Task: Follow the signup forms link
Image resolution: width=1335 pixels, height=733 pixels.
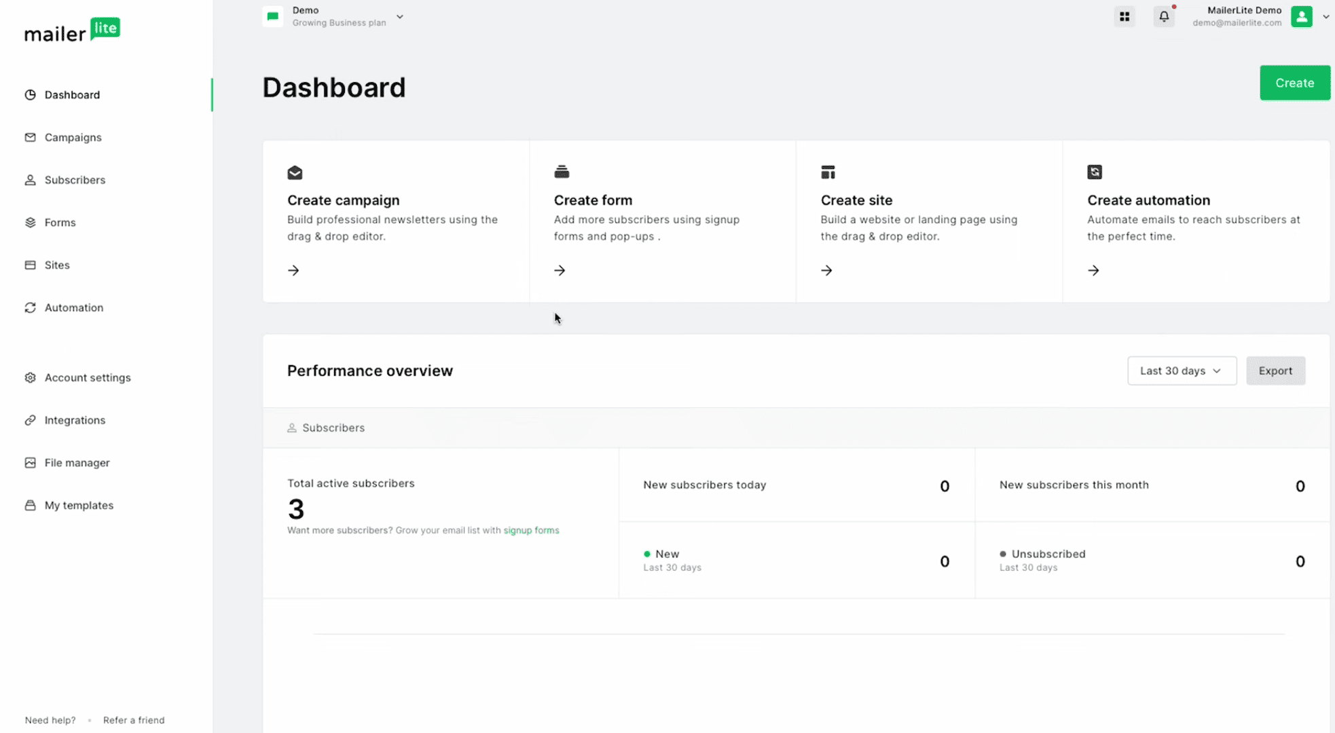Action: (531, 530)
